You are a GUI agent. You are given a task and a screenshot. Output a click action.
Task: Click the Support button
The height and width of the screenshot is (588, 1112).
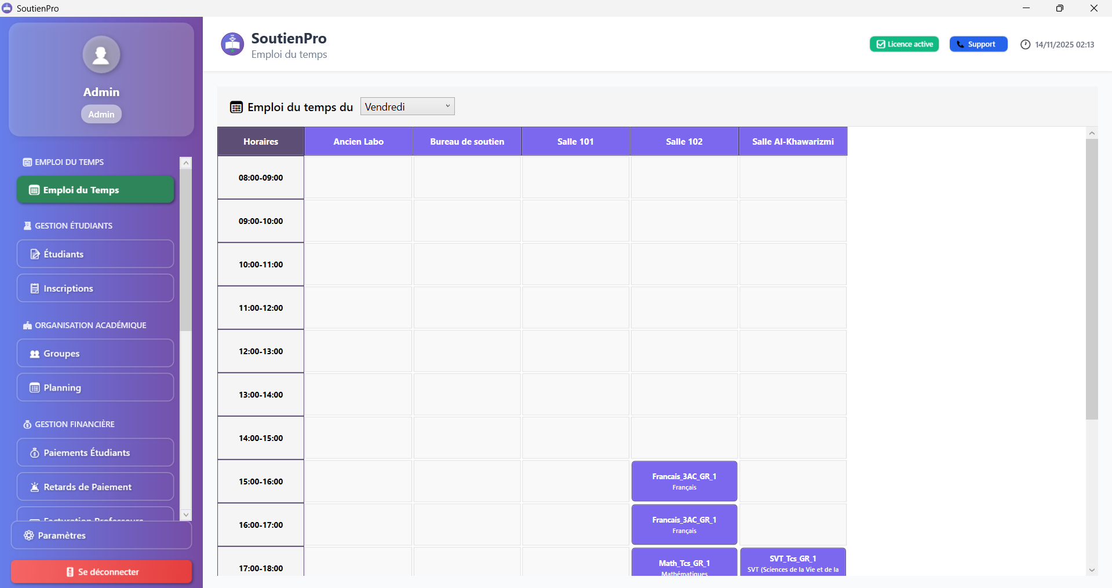click(x=978, y=43)
